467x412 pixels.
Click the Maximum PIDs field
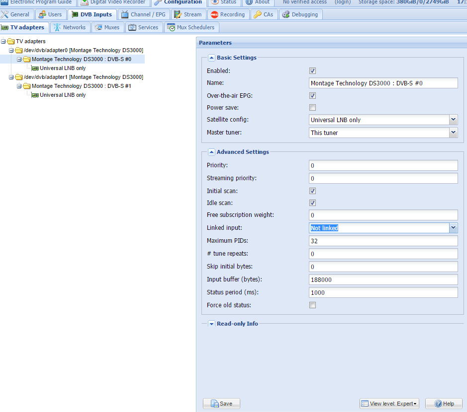[383, 241]
